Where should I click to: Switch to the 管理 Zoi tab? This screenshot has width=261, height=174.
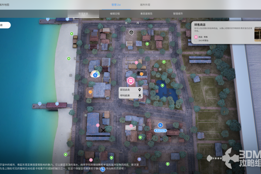click(x=116, y=5)
